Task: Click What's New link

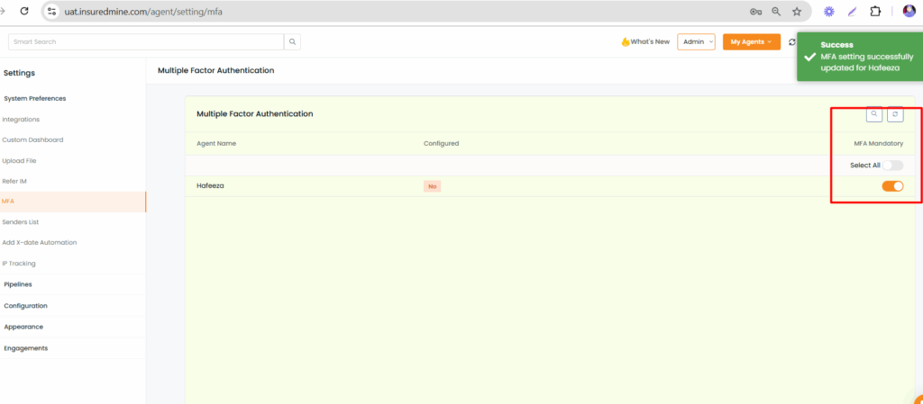Action: tap(650, 41)
